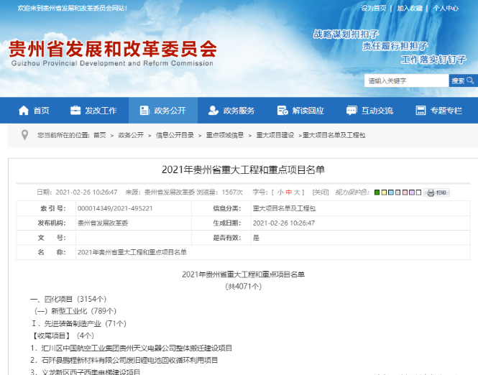The image size is (478, 375).
Task: Click the Ⅰ. 先进装备制造产业 (71个) line
Action: 79,323
